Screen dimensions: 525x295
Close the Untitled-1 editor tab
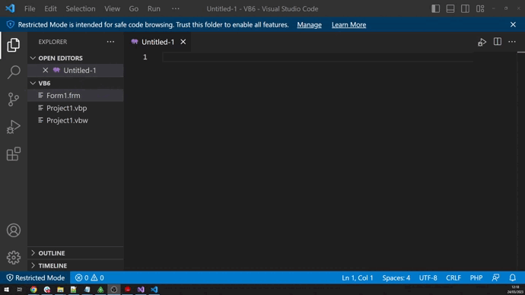point(183,42)
